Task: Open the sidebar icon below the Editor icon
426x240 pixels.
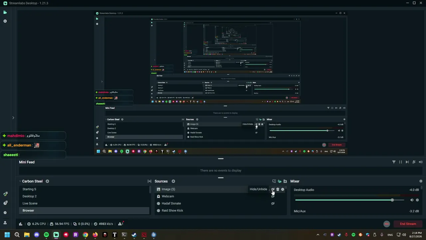Action: (x=5, y=21)
